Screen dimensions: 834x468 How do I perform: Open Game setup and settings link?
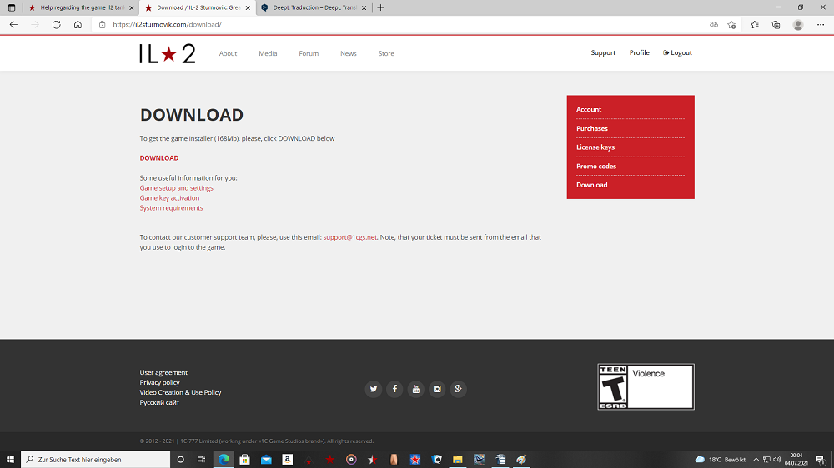tap(176, 188)
